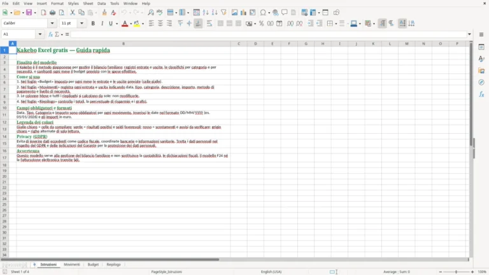Viewport: 489px width, 275px height.
Task: Switch to the Riepilogo sheet tab
Action: 113,264
